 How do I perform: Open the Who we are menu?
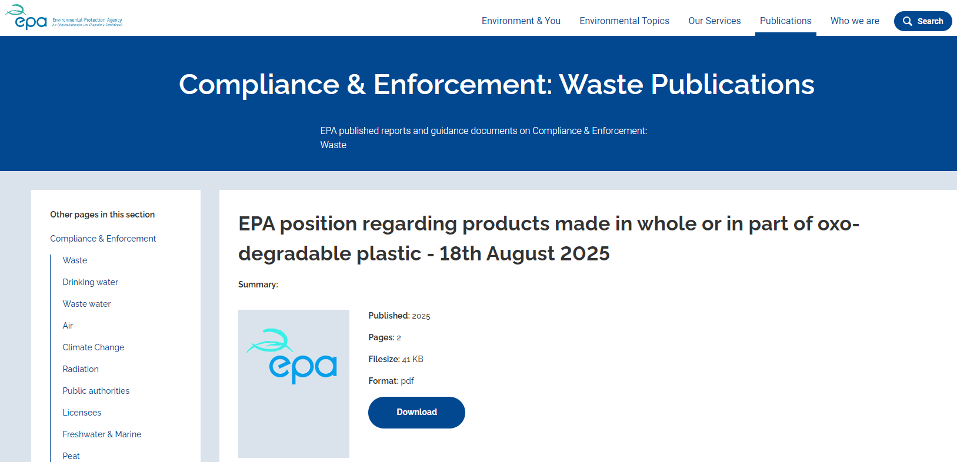pos(854,21)
